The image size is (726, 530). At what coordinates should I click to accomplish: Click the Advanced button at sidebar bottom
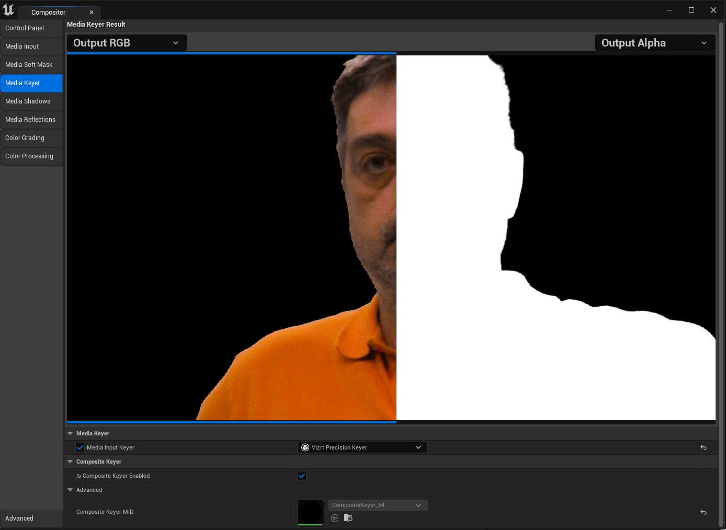[31, 519]
